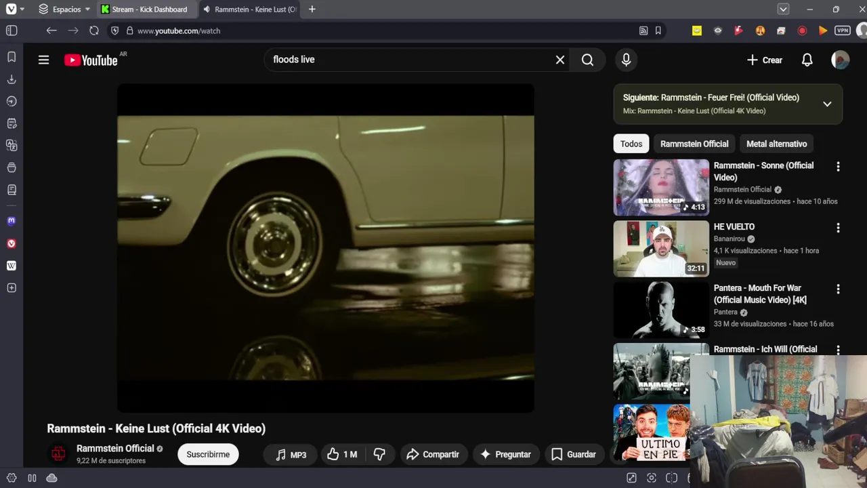Click the Preguntar button
The width and height of the screenshot is (867, 488).
(x=505, y=455)
